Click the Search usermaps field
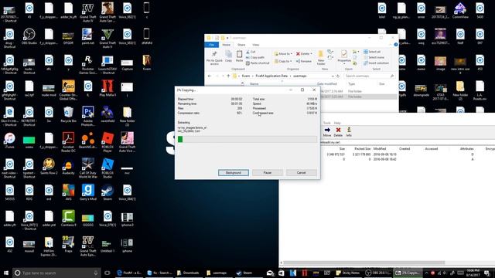495x278 pixels. 369,76
